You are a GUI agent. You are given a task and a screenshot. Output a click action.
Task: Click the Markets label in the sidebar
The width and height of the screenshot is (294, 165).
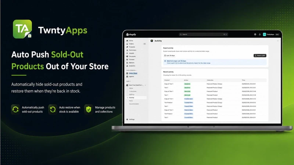point(132,63)
